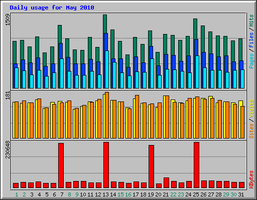This screenshot has width=257, height=200.
Task: Click the red "KBytes" legend label
Action: tap(251, 179)
